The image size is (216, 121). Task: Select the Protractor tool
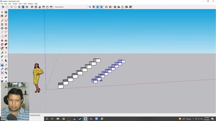pyautogui.click(x=2, y=57)
